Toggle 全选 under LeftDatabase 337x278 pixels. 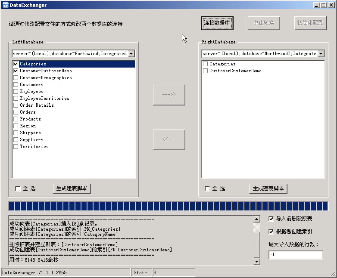click(x=18, y=188)
